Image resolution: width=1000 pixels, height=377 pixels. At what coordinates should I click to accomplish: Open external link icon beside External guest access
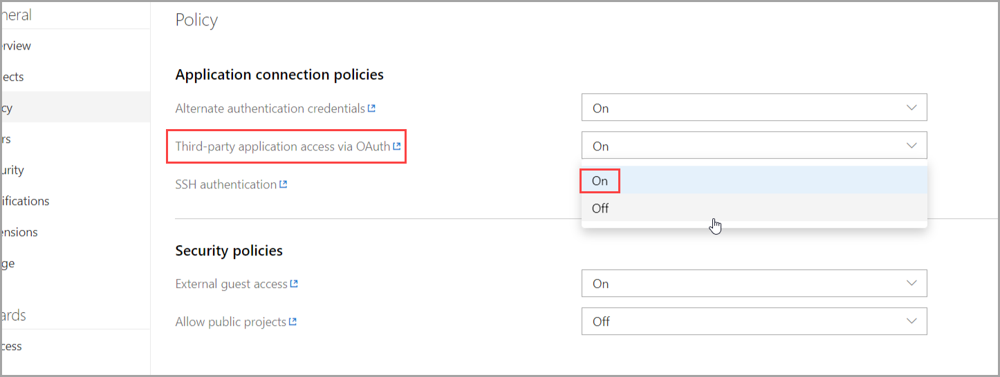tap(294, 284)
